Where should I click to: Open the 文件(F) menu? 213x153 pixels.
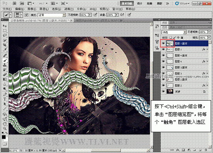point(7,9)
